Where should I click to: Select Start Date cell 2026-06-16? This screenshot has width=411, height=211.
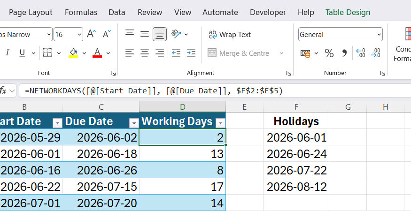[x=31, y=170]
